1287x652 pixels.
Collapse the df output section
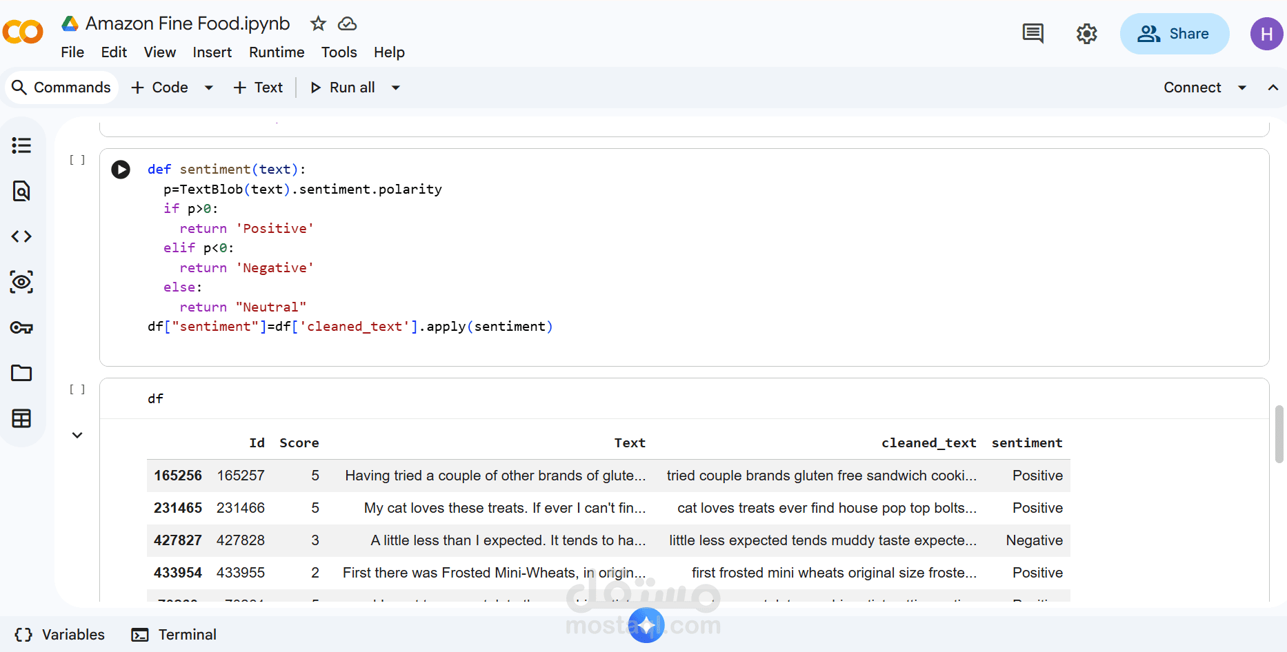coord(77,435)
